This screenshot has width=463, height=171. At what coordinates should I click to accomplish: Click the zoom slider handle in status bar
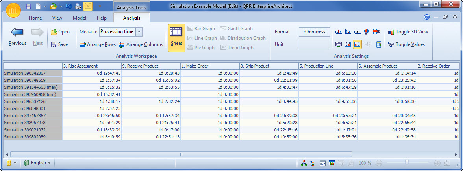pyautogui.click(x=407, y=162)
